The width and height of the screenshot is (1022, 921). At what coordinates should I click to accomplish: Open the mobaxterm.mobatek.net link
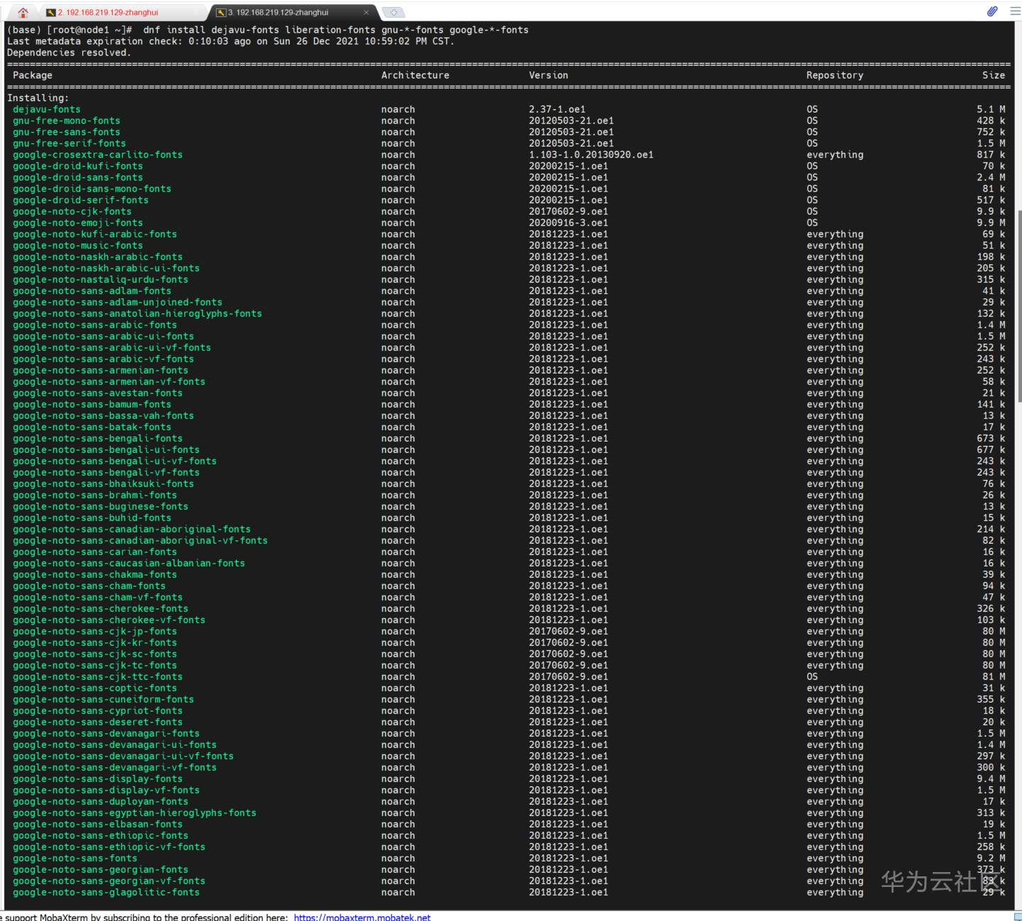click(x=362, y=917)
